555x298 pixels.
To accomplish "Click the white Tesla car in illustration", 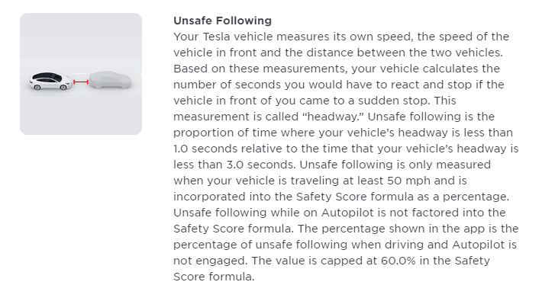I will [x=50, y=81].
